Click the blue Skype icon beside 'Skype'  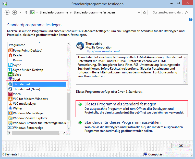tap(10, 65)
